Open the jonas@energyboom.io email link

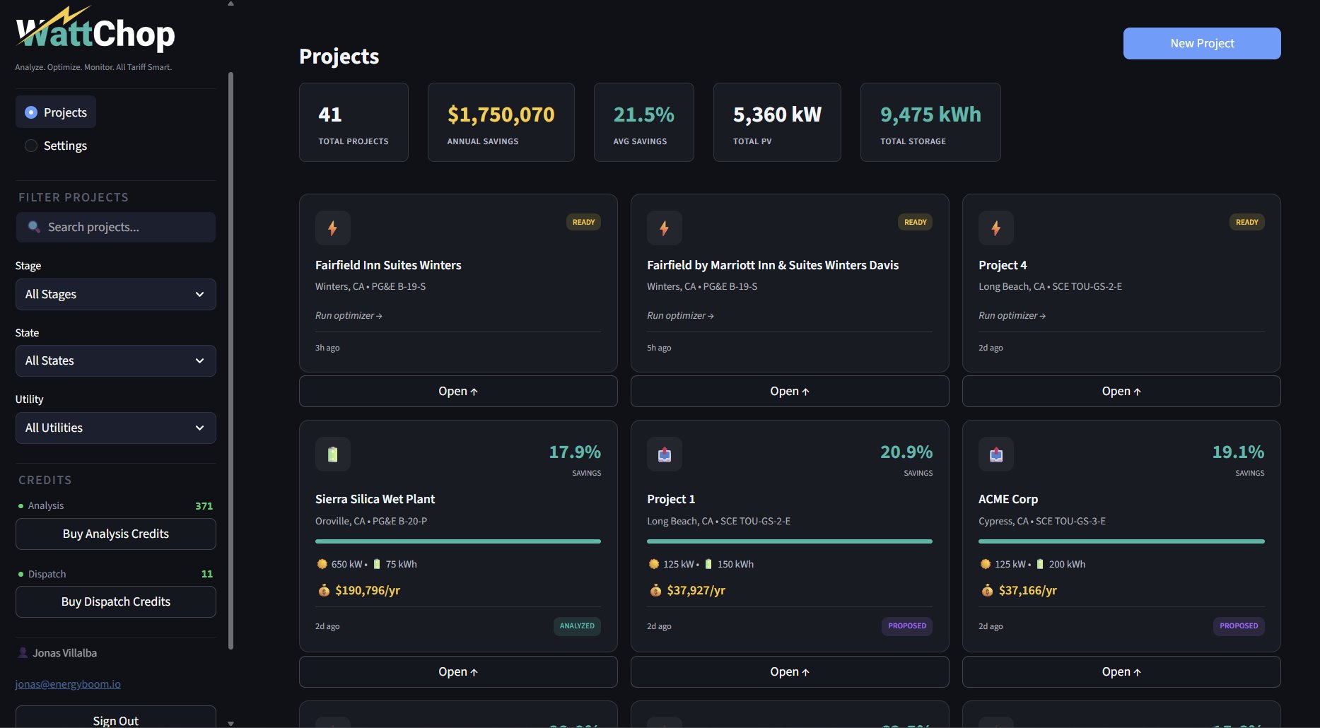tap(67, 683)
